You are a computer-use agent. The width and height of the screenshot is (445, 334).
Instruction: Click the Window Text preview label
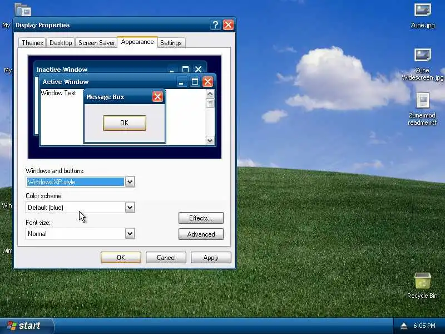(58, 93)
